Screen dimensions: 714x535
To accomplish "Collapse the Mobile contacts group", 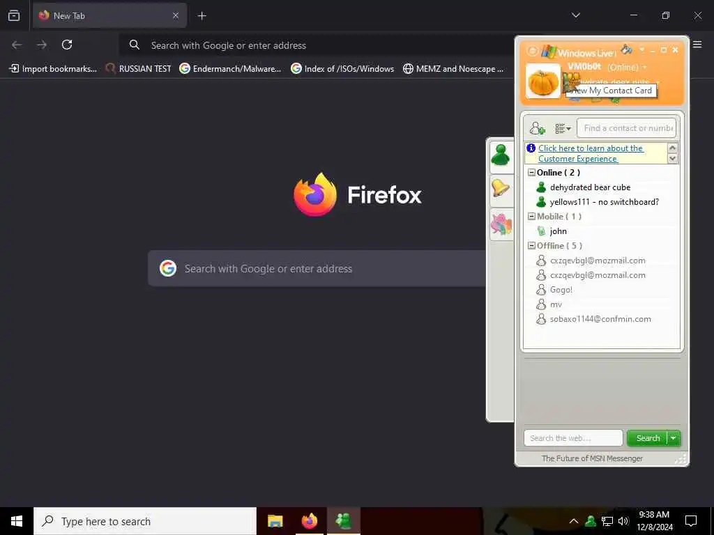I will click(x=531, y=217).
